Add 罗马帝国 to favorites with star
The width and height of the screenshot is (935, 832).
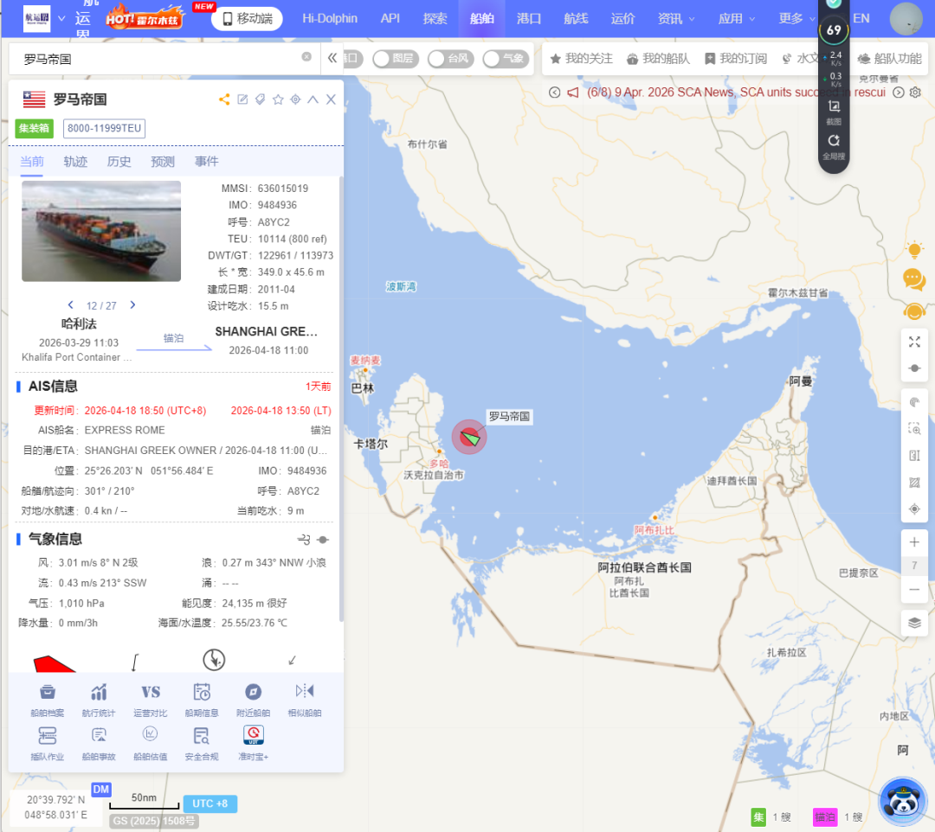click(x=278, y=99)
